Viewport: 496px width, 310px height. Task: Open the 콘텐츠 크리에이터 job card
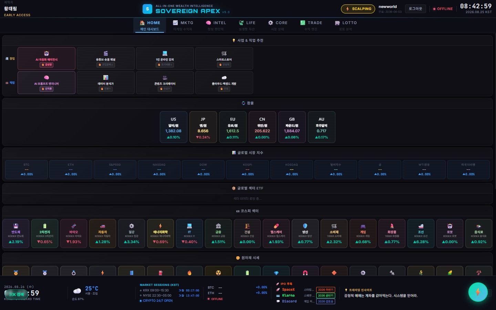pyautogui.click(x=165, y=83)
